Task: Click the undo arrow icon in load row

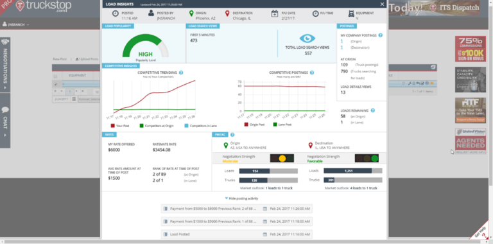Action: 418,83
